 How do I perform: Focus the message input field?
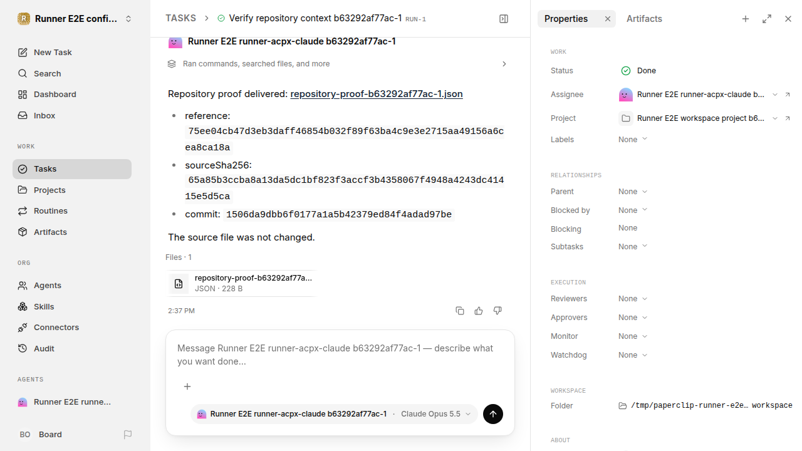coord(340,355)
